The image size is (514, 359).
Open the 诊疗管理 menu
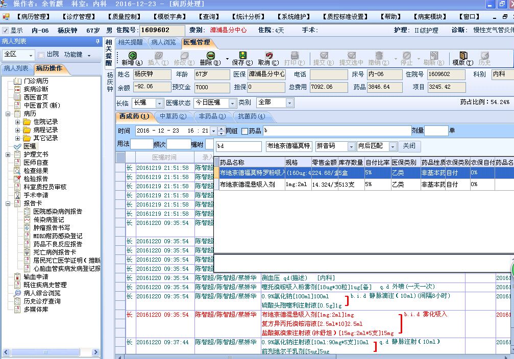click(x=79, y=17)
